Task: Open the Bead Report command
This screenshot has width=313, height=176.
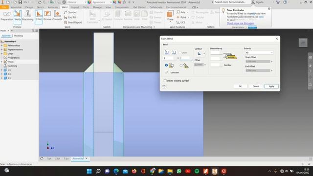Action: 73,22
